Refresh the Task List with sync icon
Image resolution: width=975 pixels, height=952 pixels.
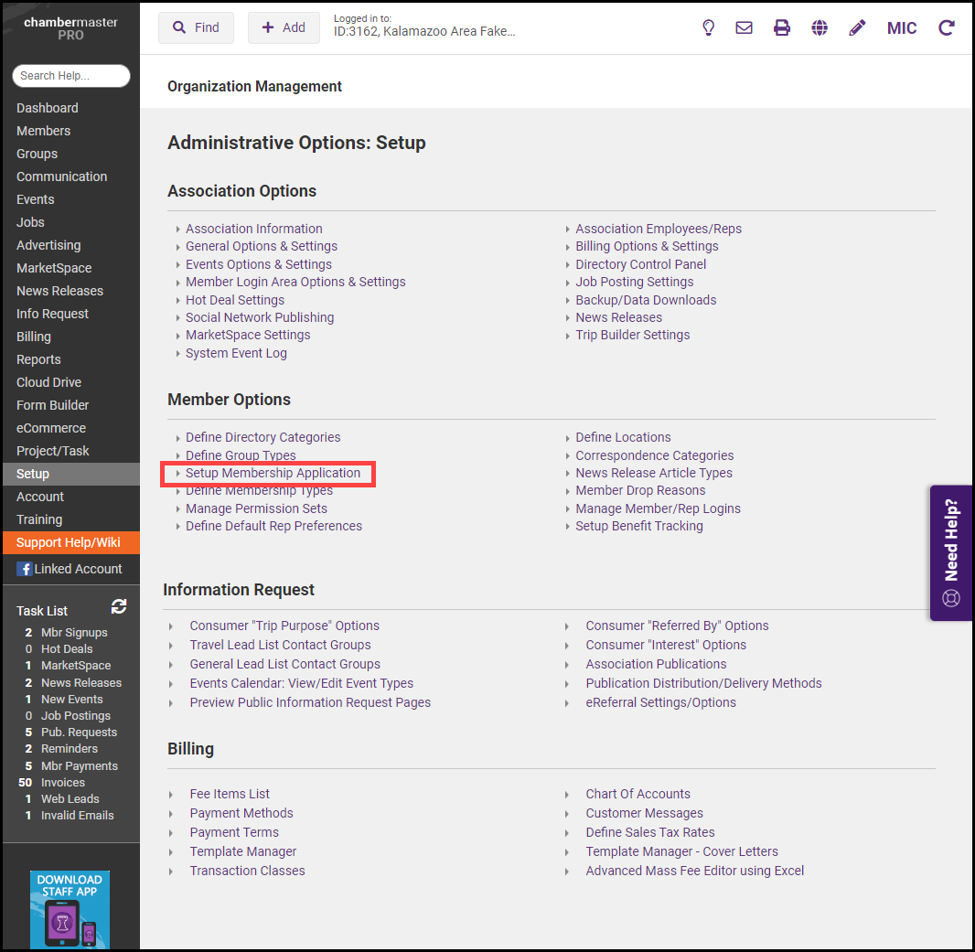[119, 607]
